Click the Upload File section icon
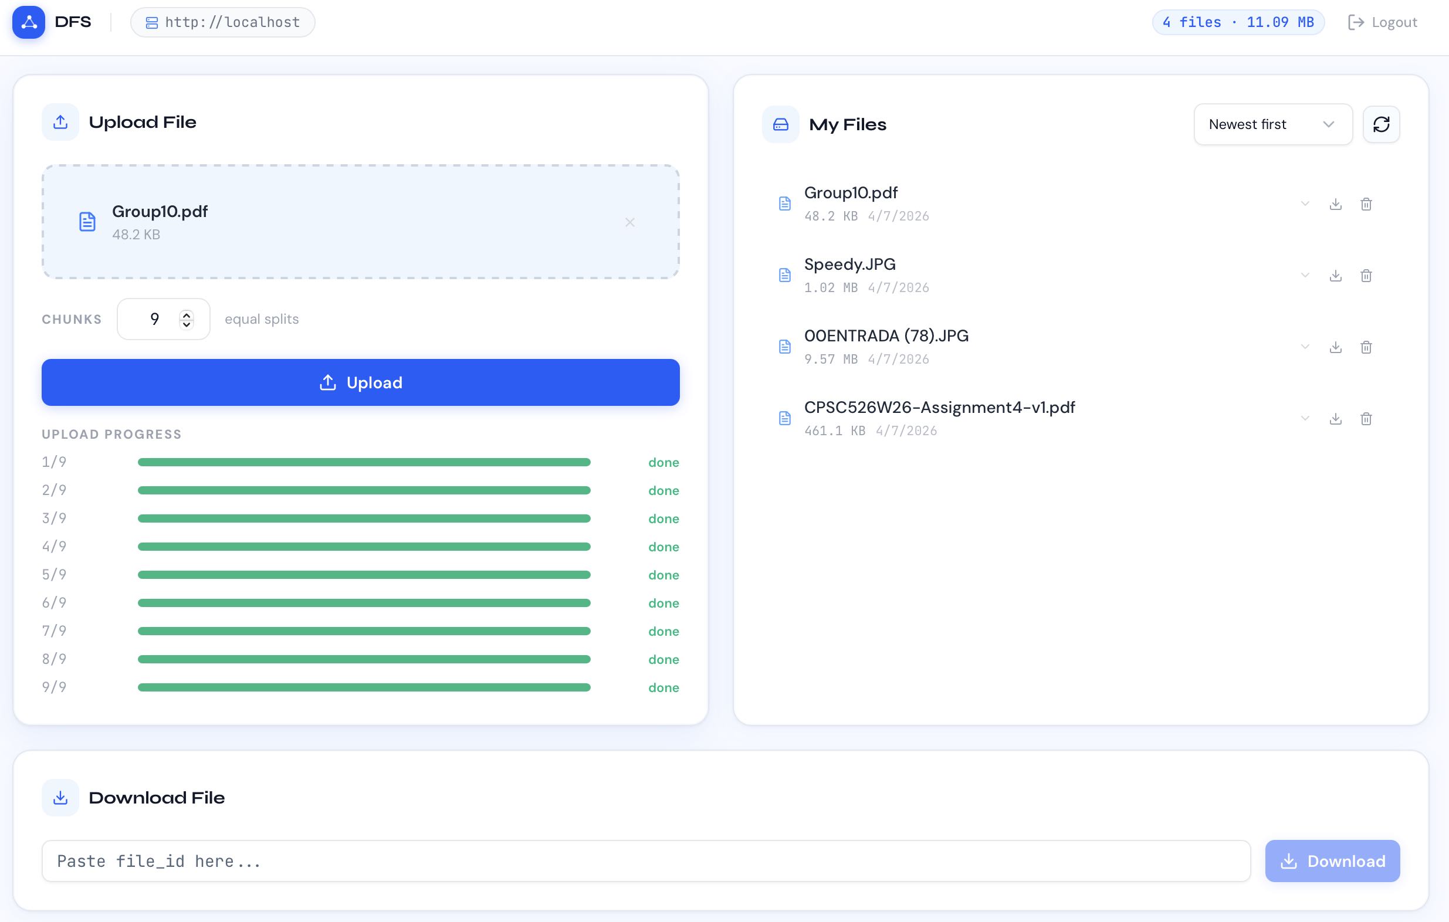The image size is (1449, 922). click(60, 122)
